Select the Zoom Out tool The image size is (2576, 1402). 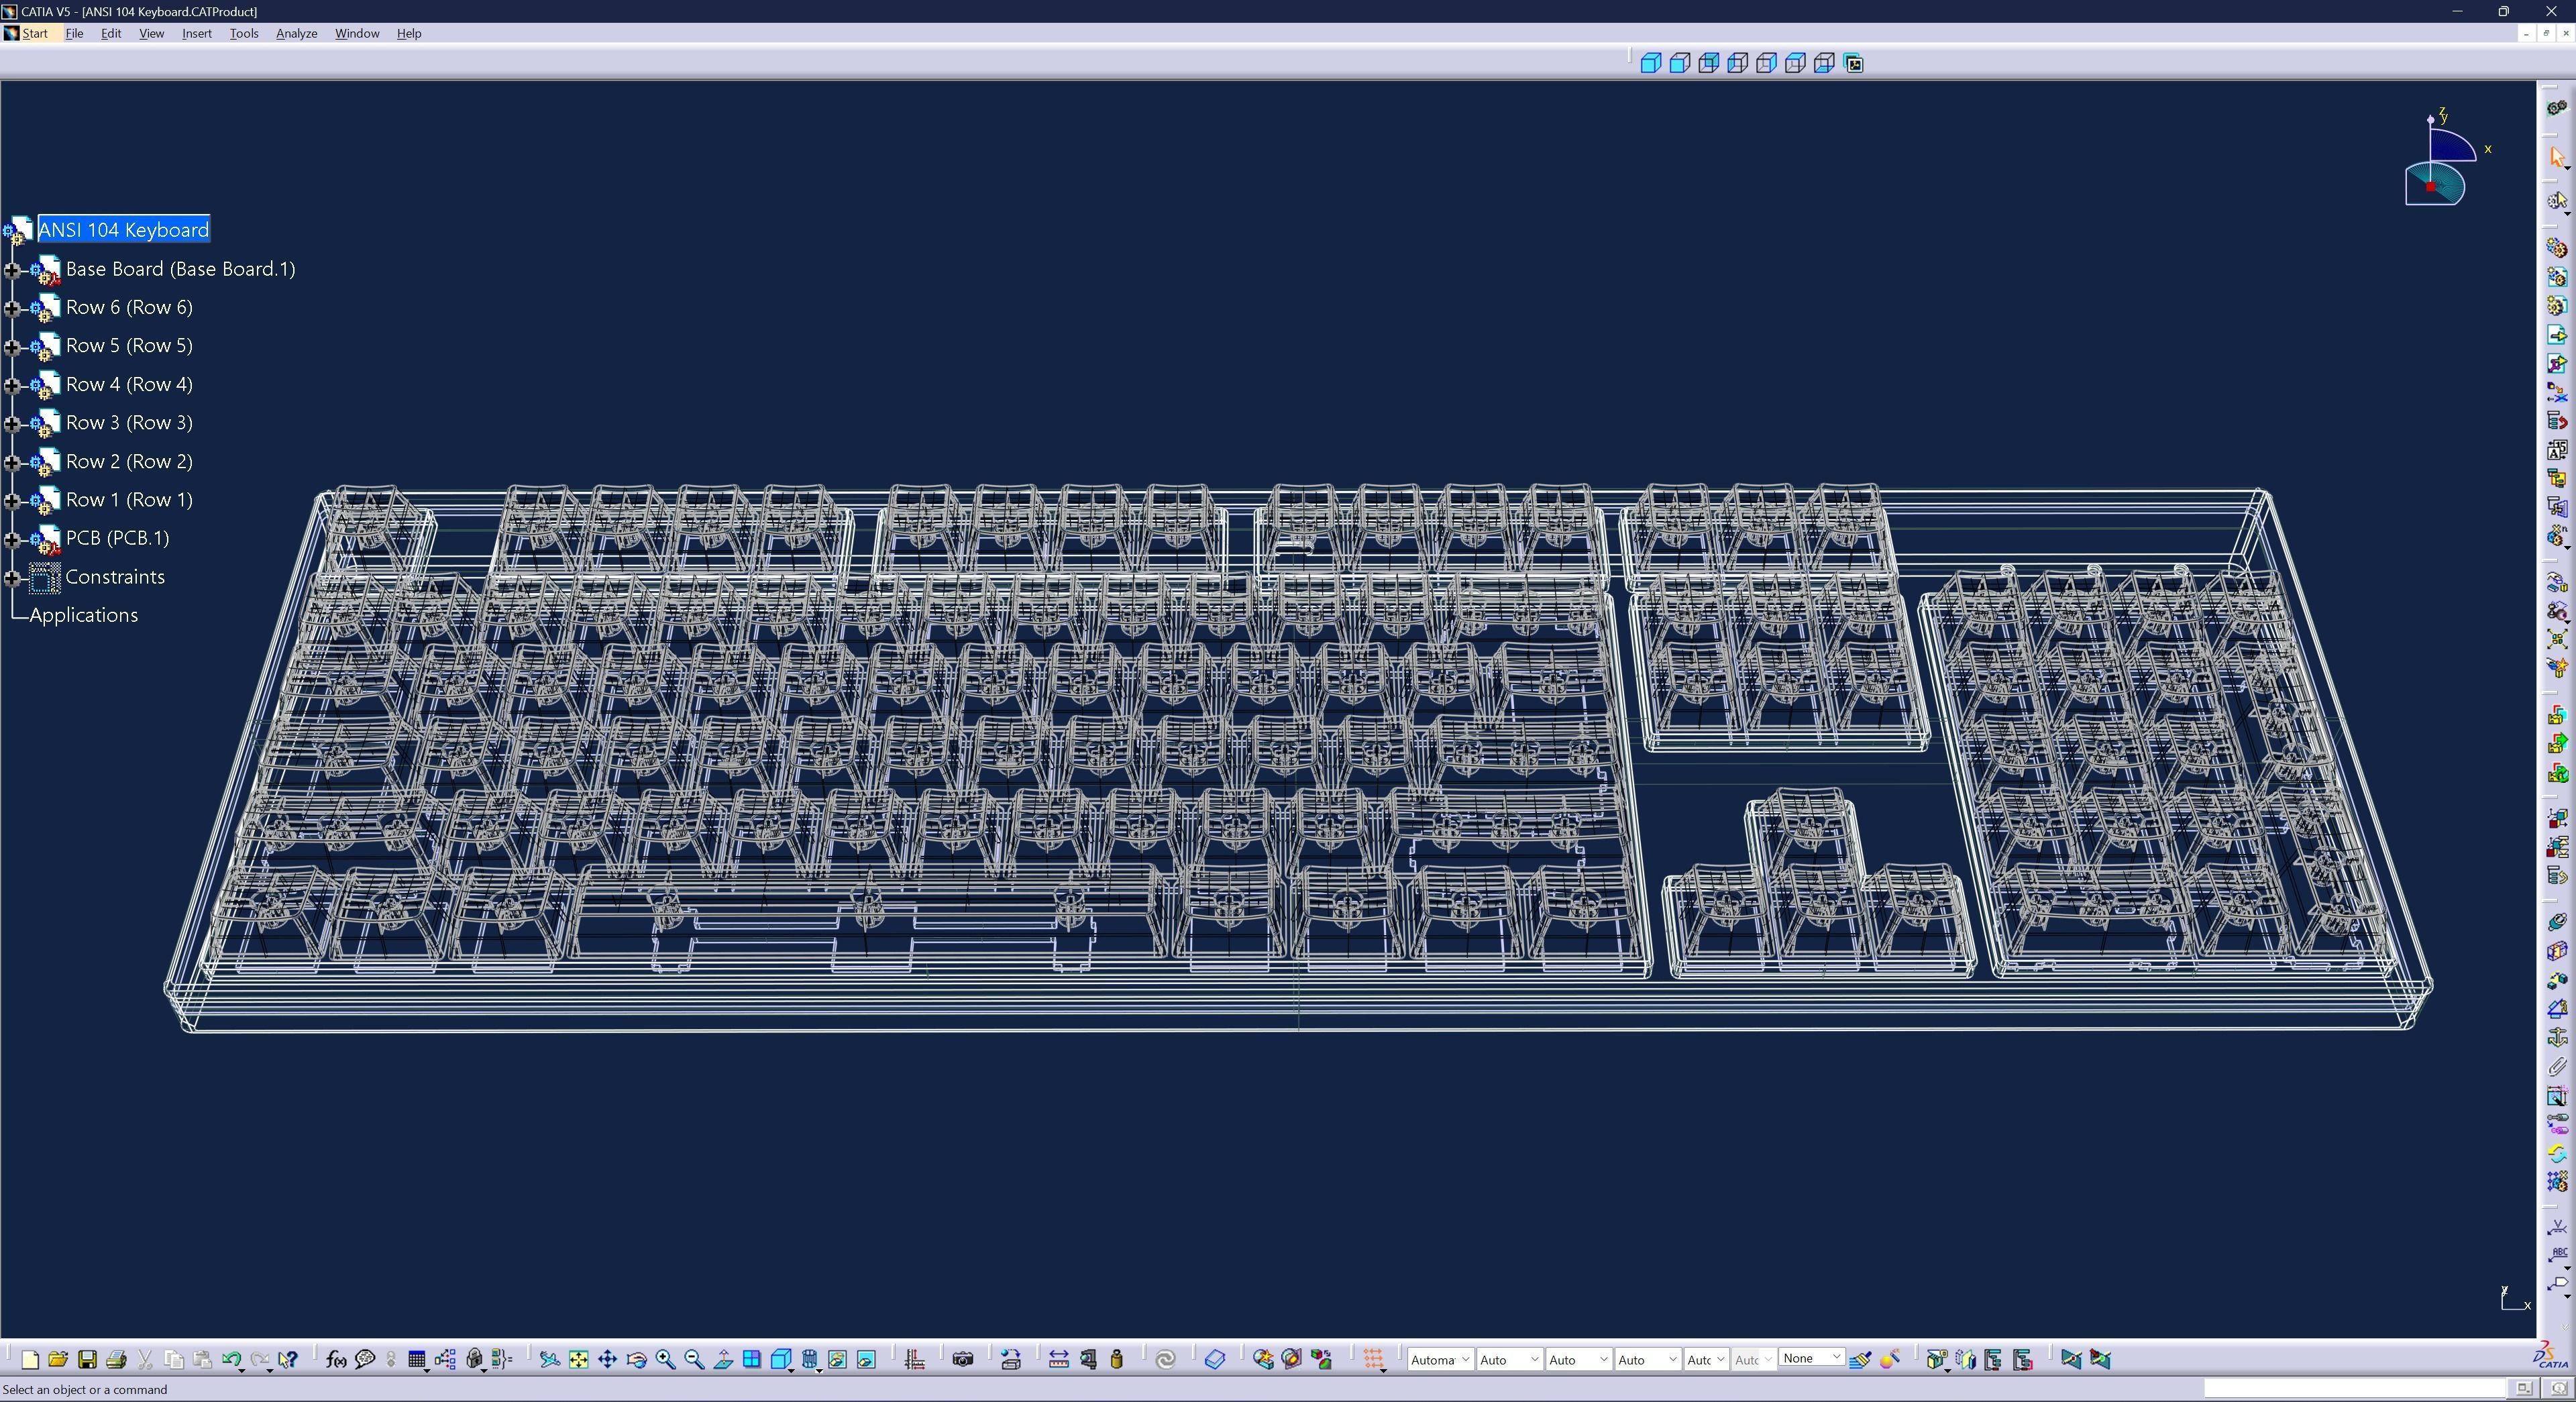pos(692,1360)
